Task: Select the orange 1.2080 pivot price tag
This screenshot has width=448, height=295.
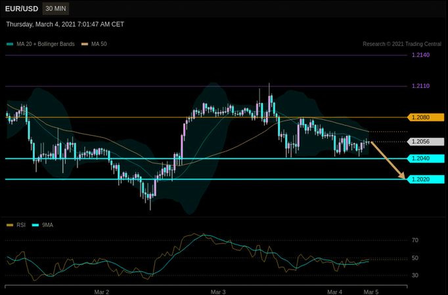Action: tap(426, 117)
